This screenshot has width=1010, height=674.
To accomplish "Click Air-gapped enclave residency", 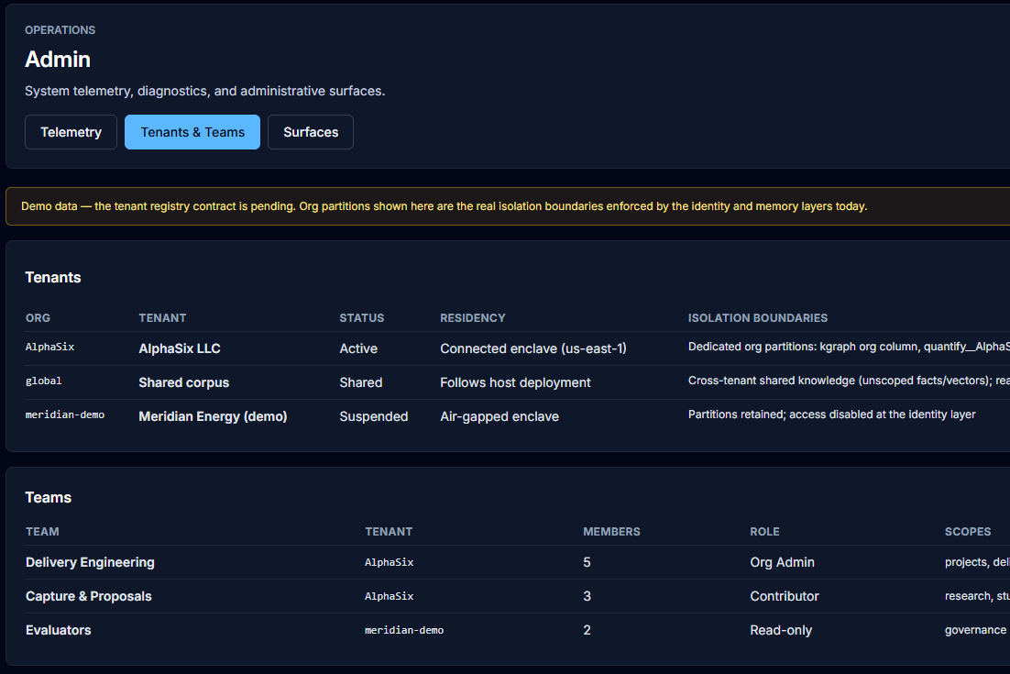I will [500, 417].
